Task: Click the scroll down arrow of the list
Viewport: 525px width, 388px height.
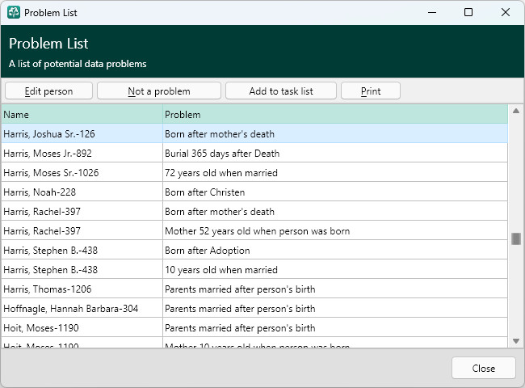Action: [x=516, y=341]
